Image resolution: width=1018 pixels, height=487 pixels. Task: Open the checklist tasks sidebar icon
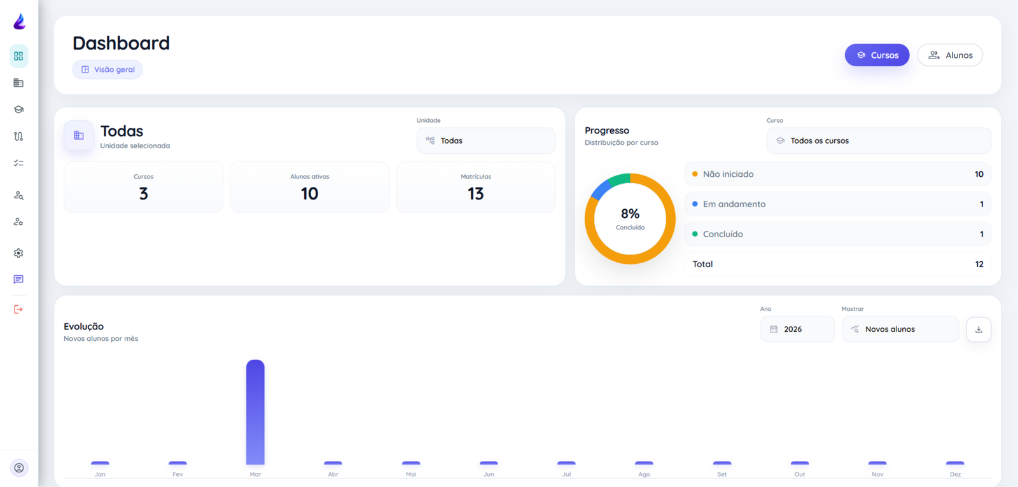tap(18, 163)
